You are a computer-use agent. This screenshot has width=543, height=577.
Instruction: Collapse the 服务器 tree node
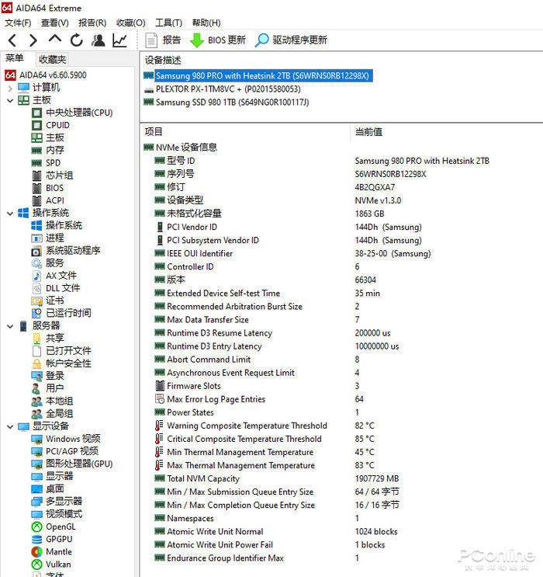pyautogui.click(x=10, y=326)
